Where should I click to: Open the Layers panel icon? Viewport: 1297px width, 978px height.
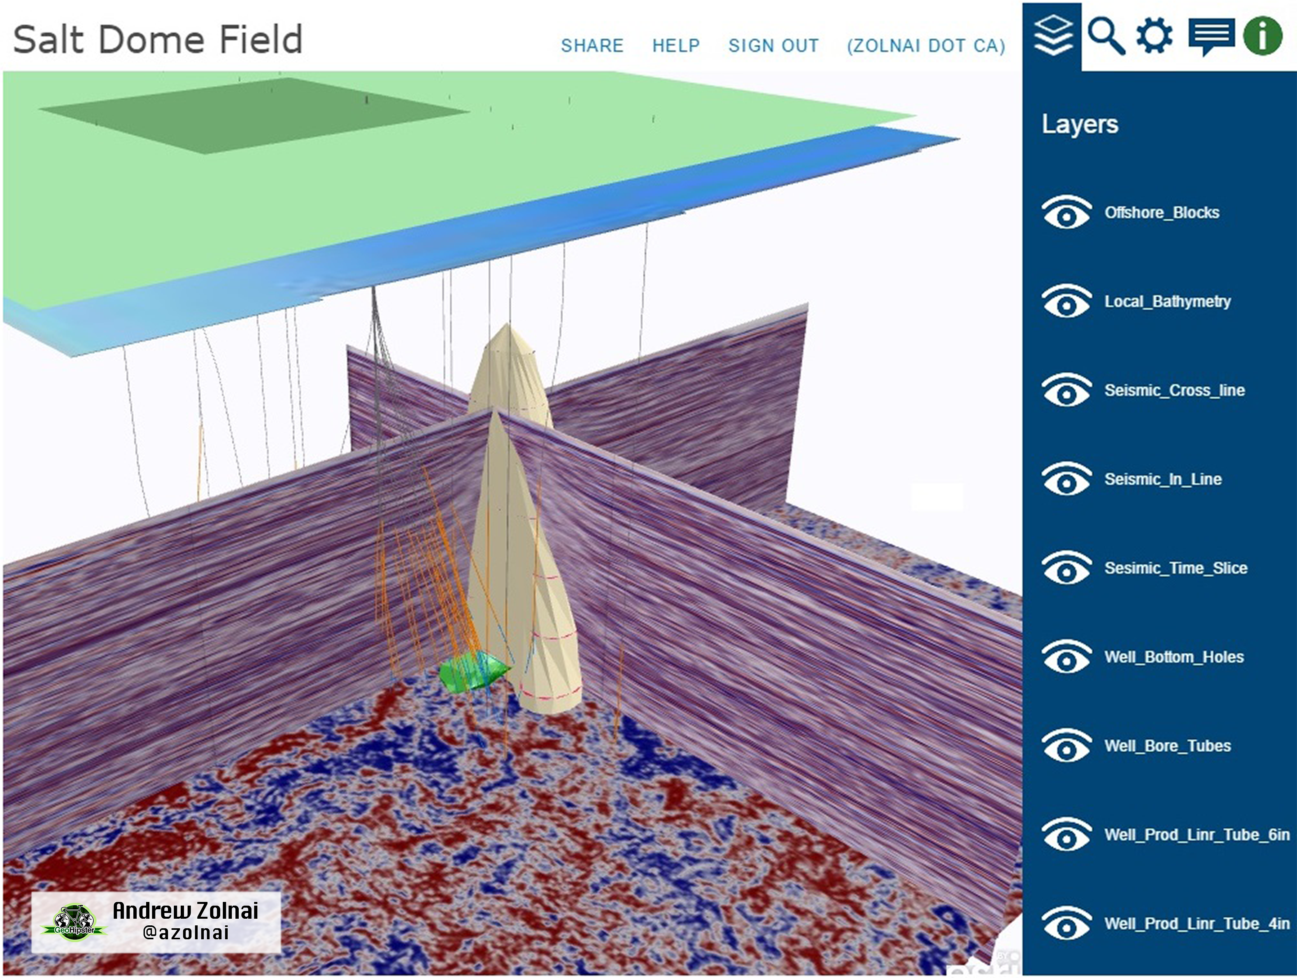tap(1054, 36)
